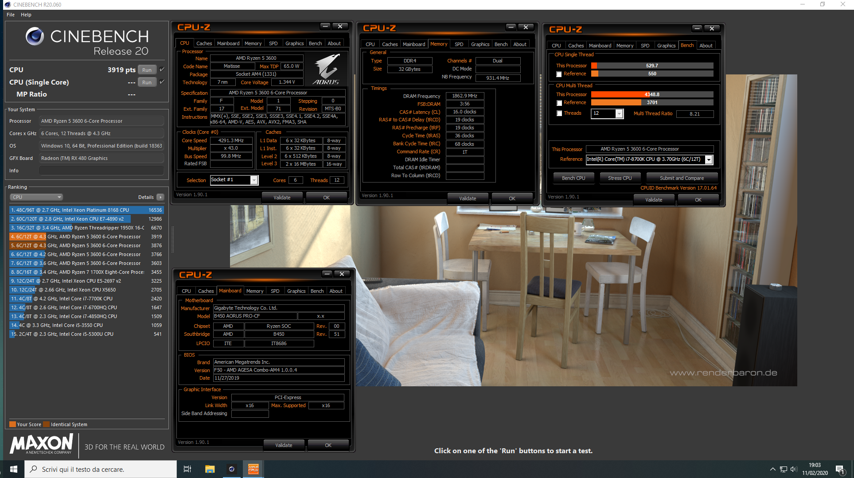854x478 pixels.
Task: Open Graphics tab in Bench window
Action: 666,46
